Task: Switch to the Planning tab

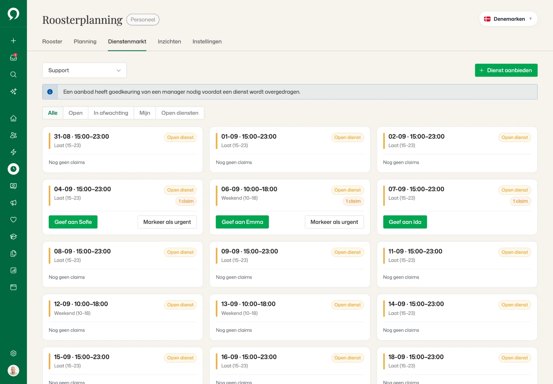Action: (x=85, y=41)
